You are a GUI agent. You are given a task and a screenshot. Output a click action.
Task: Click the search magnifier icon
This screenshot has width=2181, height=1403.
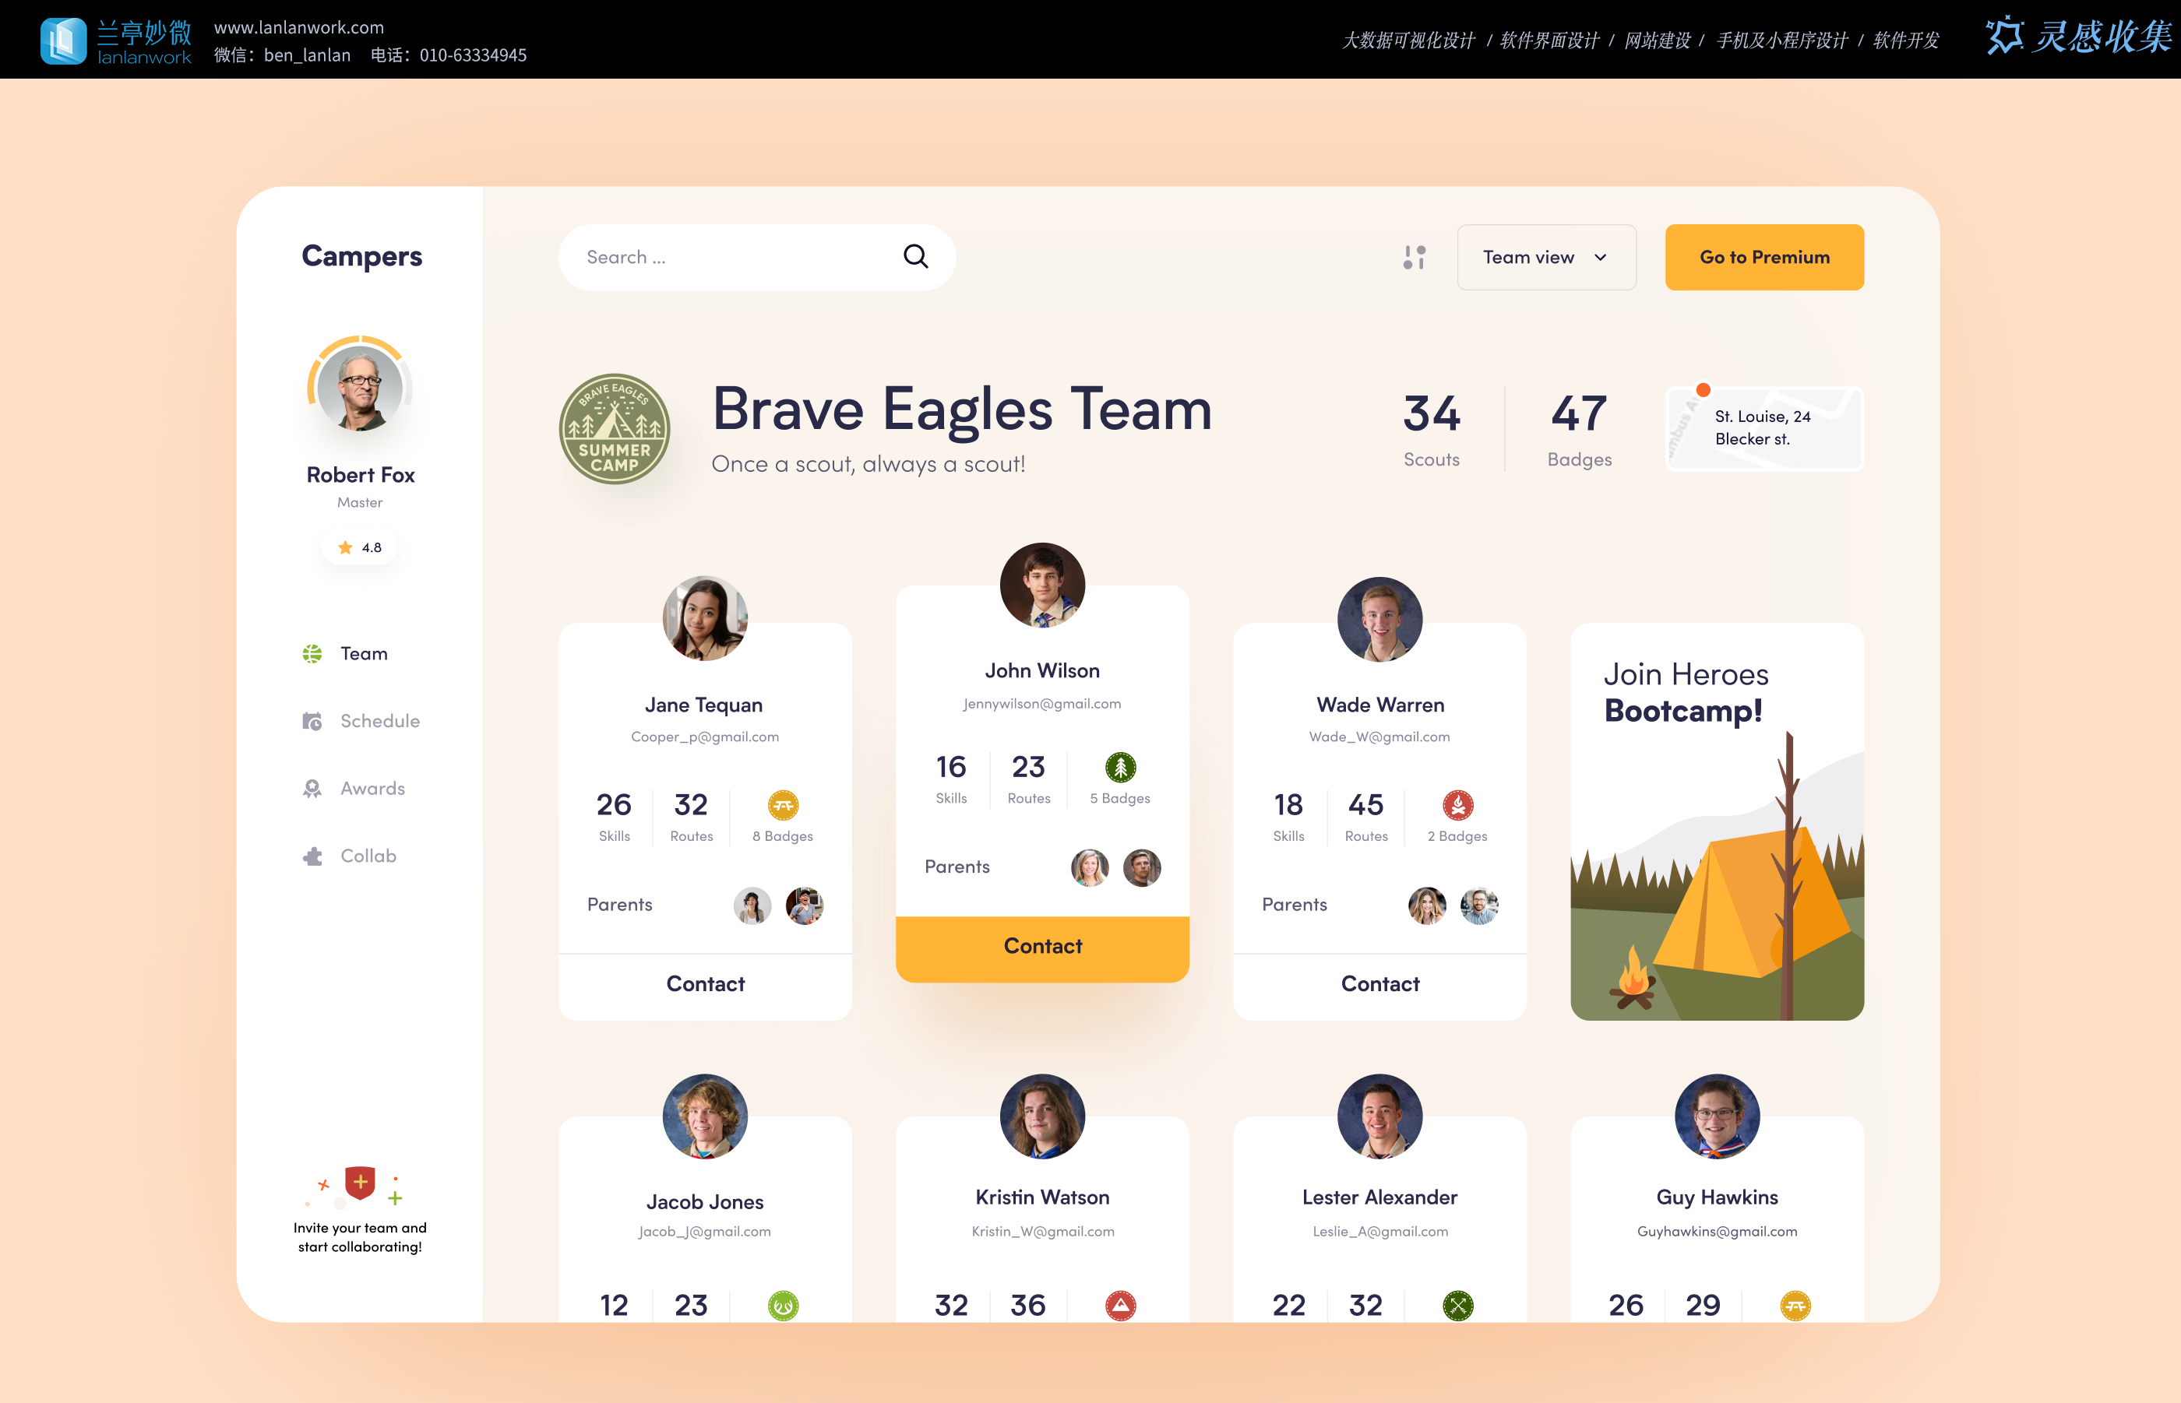pos(916,257)
